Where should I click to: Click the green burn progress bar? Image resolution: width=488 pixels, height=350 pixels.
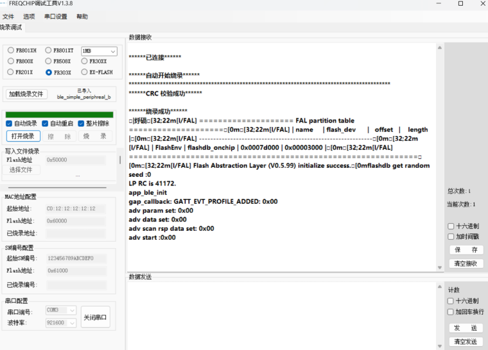[59, 114]
